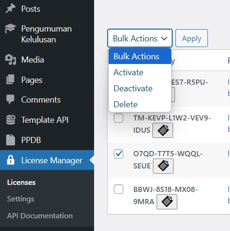Open License Manager Settings submenu
Screen dimensions: 230x231
pyautogui.click(x=21, y=199)
